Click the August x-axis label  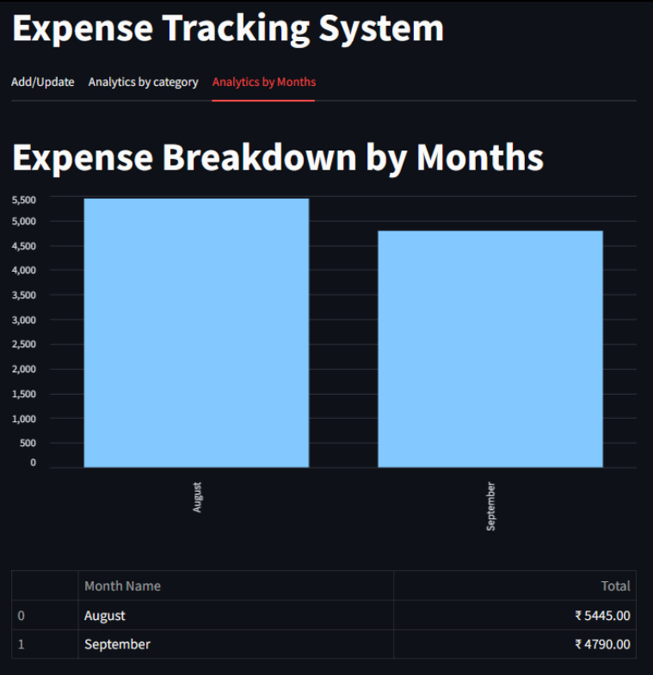[x=197, y=498]
